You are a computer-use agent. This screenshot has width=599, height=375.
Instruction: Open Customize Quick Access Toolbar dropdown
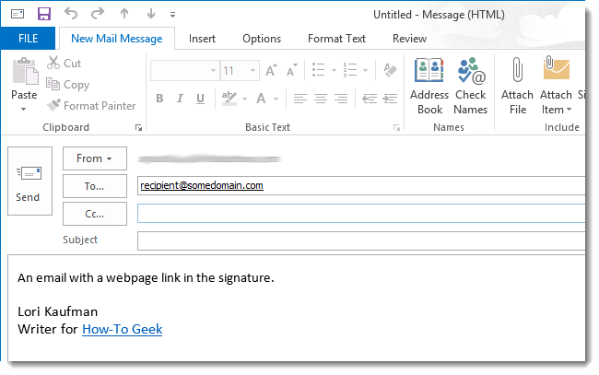click(x=172, y=15)
